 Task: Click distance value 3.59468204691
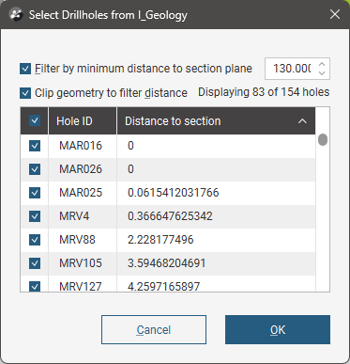tap(167, 263)
